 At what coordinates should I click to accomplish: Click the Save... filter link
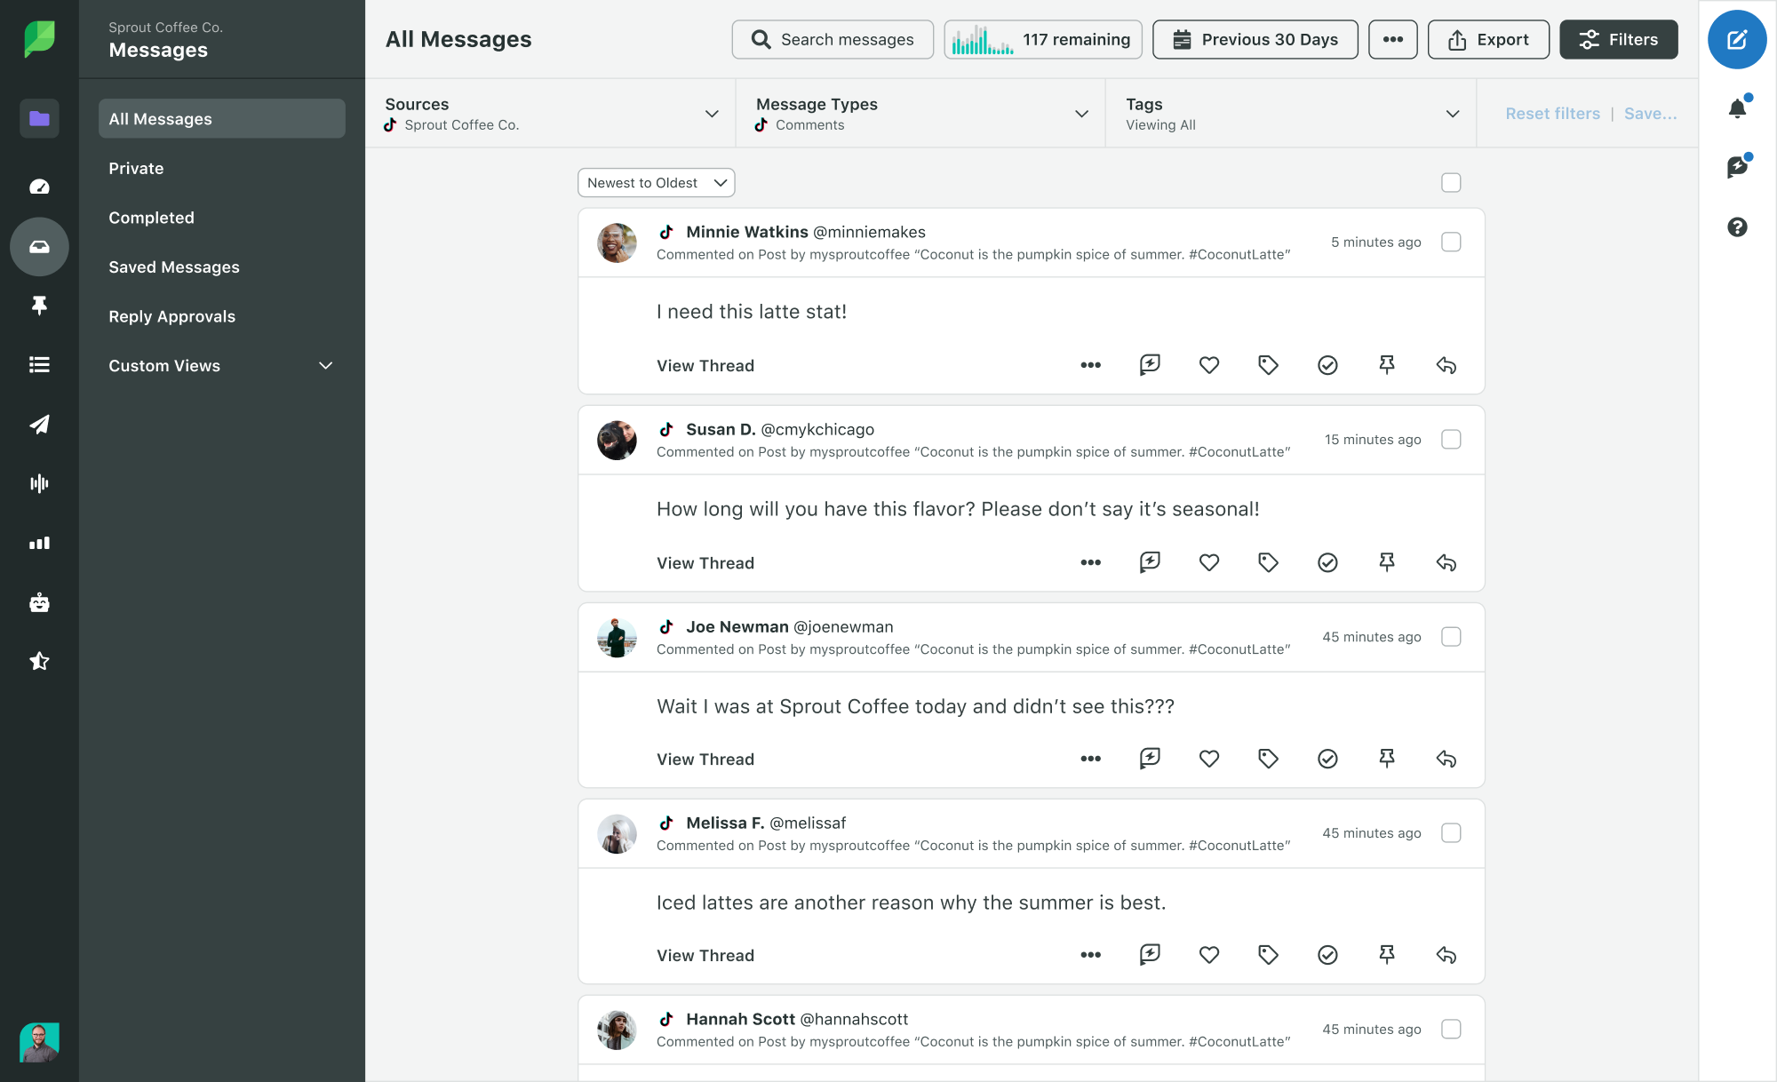[1650, 114]
